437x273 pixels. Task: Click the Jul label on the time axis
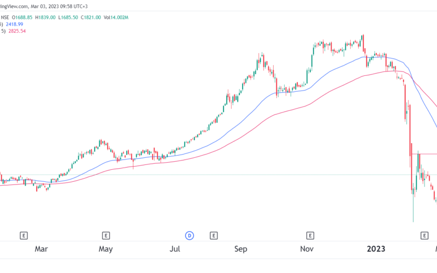click(x=175, y=250)
